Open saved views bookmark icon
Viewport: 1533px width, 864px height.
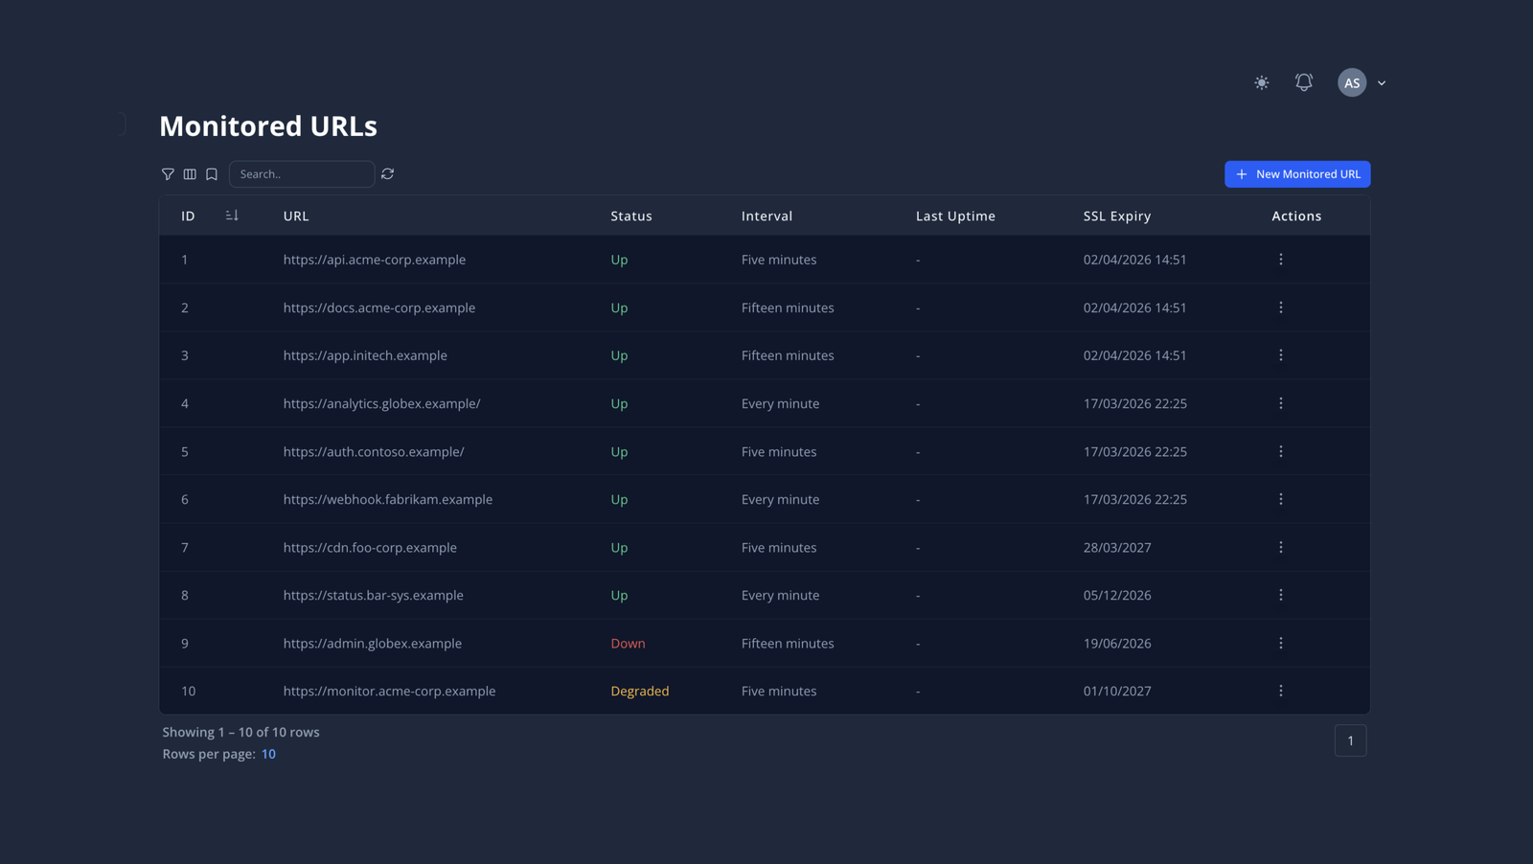tap(212, 174)
